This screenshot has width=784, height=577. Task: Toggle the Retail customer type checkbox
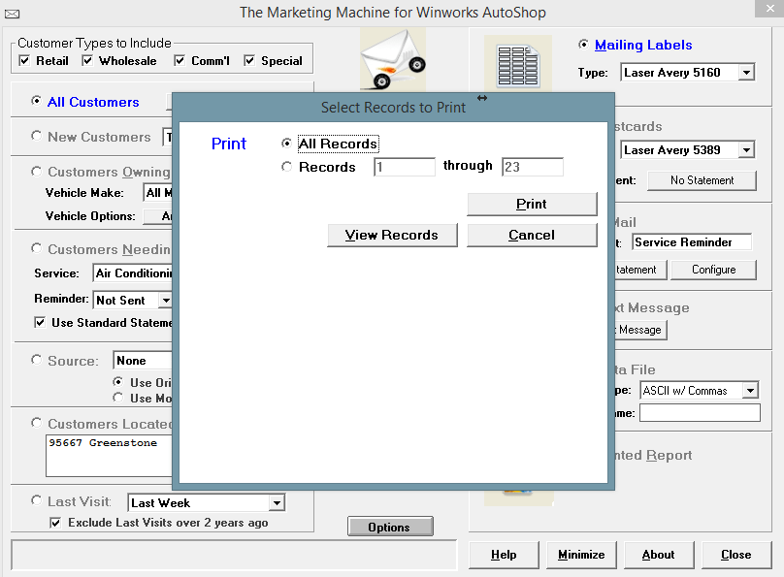click(x=25, y=61)
